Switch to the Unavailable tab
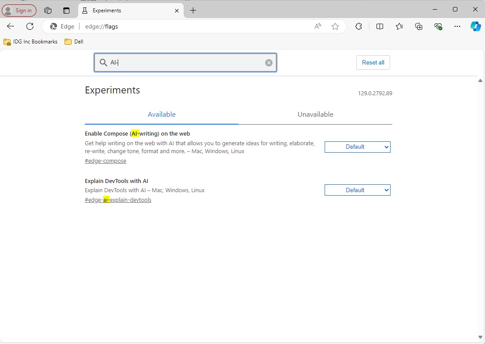485x344 pixels. pos(315,115)
